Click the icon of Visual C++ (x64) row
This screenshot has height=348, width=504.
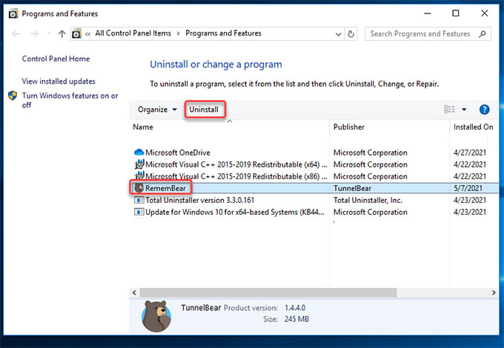(x=139, y=164)
